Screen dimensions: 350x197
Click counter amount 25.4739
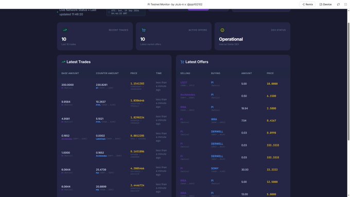click(x=101, y=170)
